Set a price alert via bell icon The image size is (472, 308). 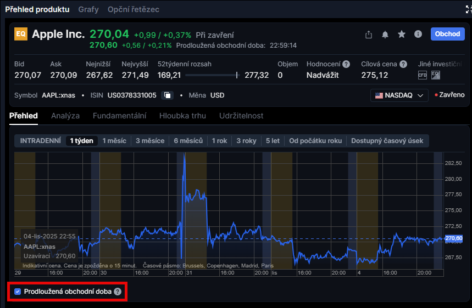pyautogui.click(x=385, y=35)
